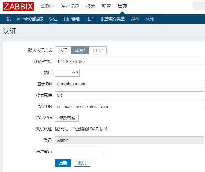
Task: Click the ZABBIX logo
Action: point(18,6)
